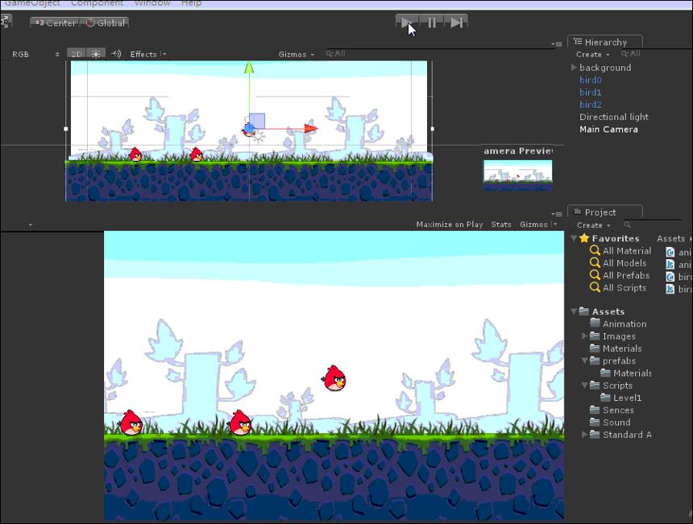Click the Play button in toolbar
693x524 pixels.
(x=407, y=23)
